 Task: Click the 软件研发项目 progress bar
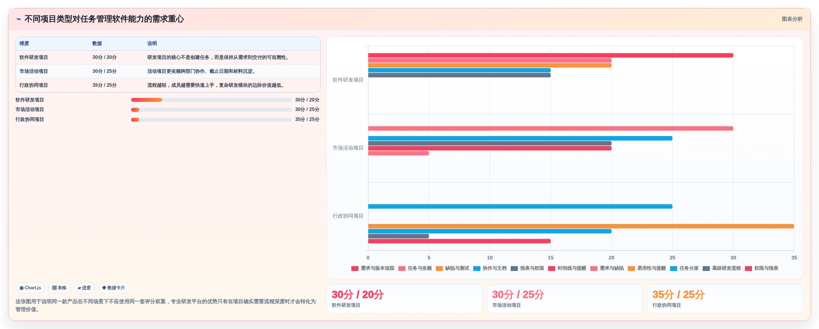click(x=212, y=100)
